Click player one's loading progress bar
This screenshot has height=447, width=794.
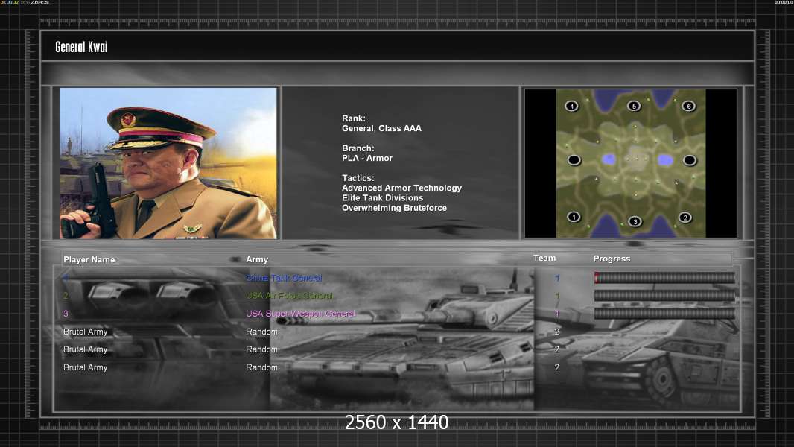[x=665, y=277]
